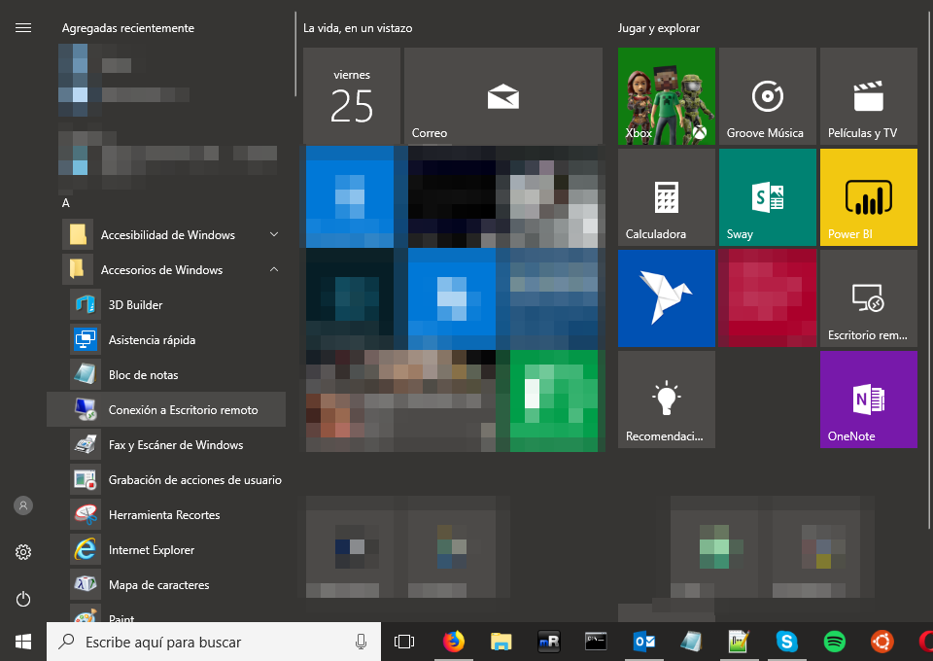933x661 pixels.
Task: Click the user account icon
Action: click(23, 505)
